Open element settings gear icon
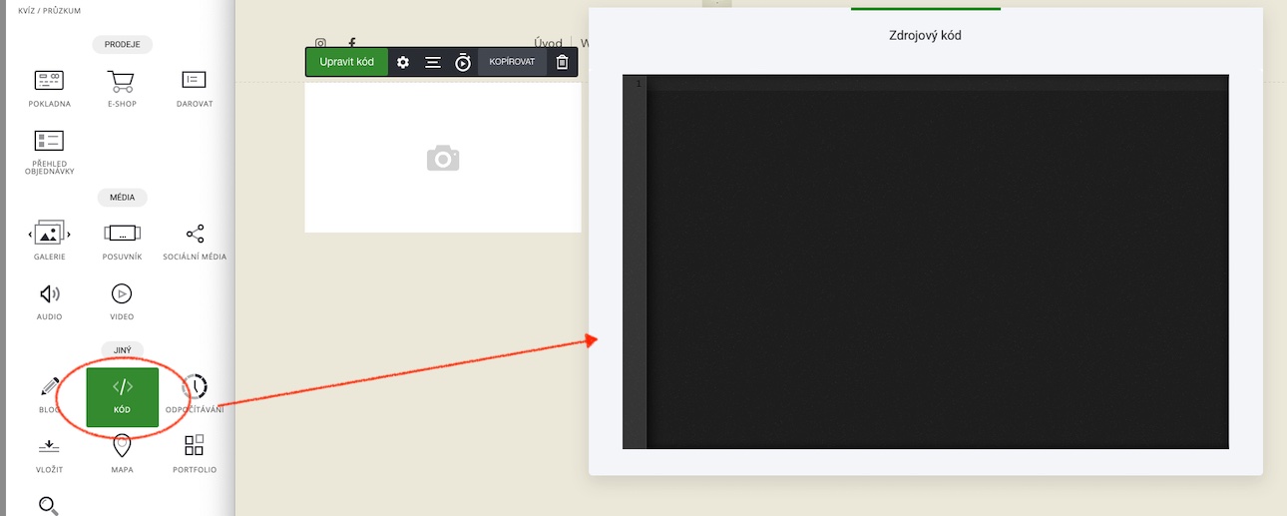 tap(403, 62)
